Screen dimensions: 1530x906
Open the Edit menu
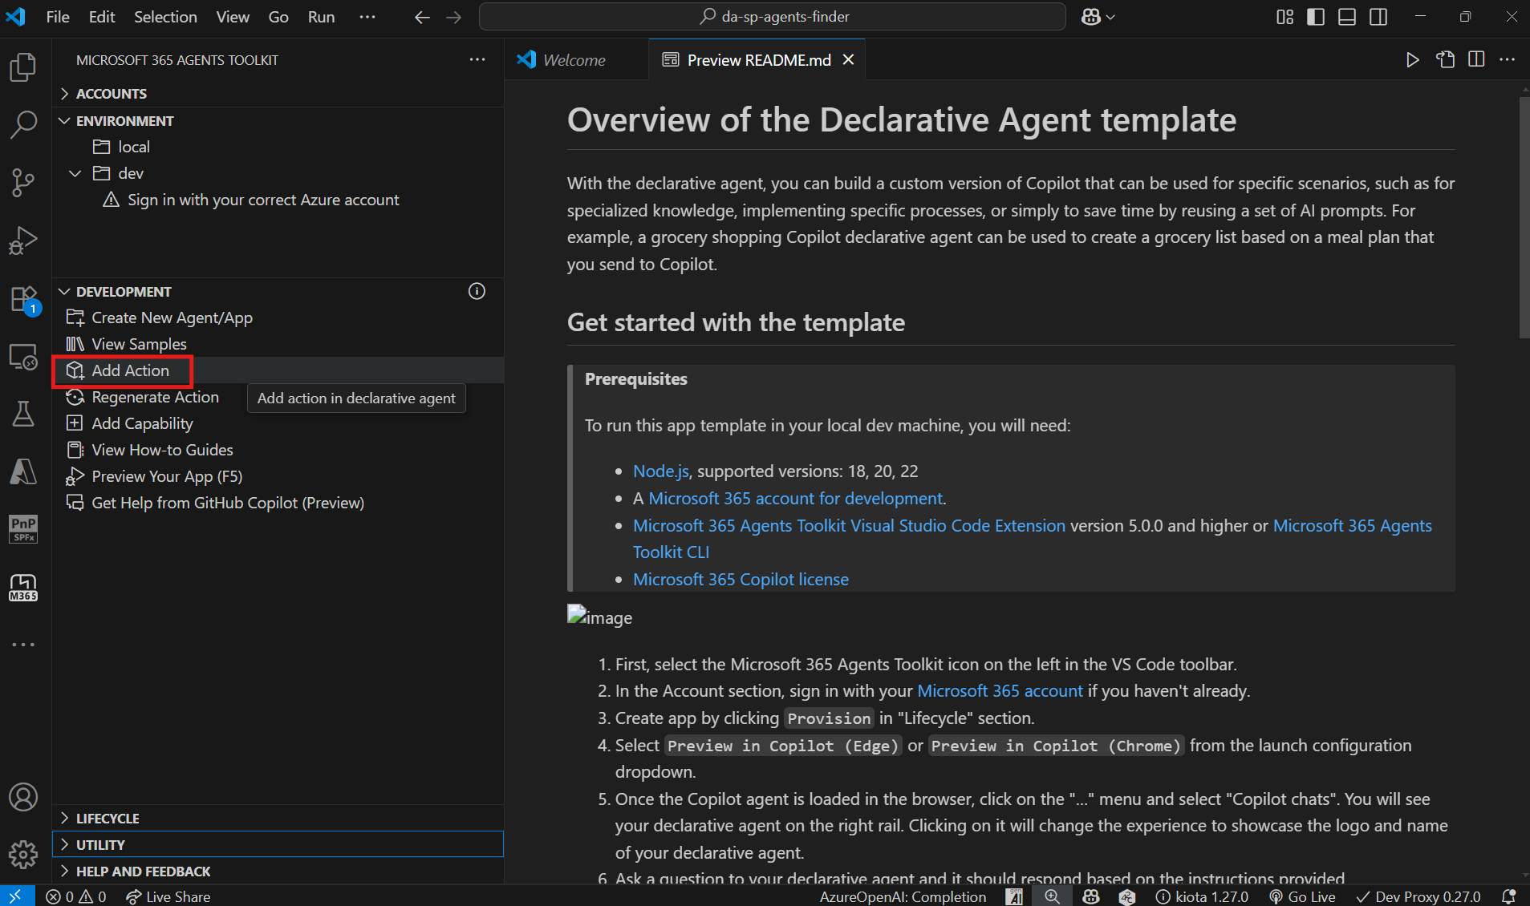101,17
